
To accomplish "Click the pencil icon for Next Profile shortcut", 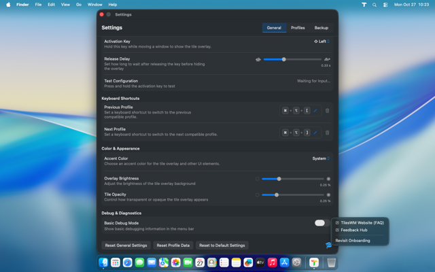I will click(x=315, y=133).
